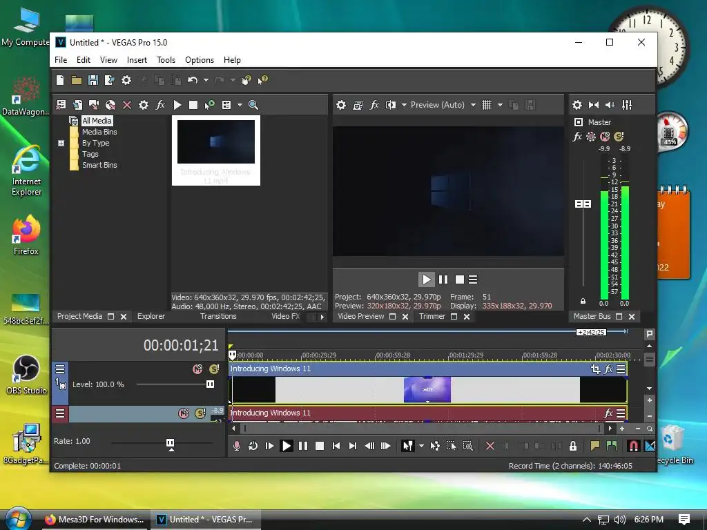
Task: Activate What's This help cursor
Action: pos(262,80)
